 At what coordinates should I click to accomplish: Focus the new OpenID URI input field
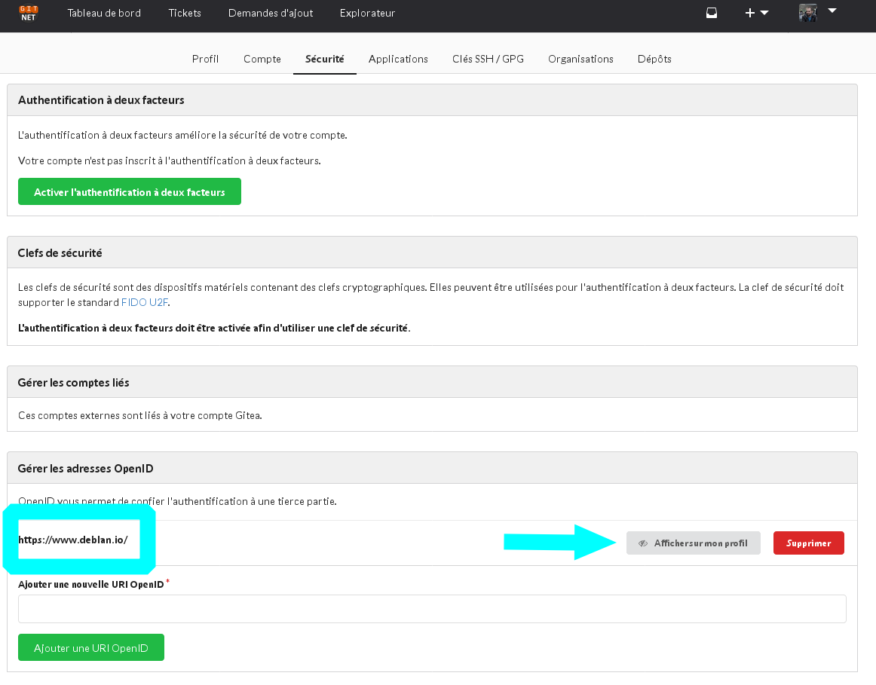click(x=432, y=609)
